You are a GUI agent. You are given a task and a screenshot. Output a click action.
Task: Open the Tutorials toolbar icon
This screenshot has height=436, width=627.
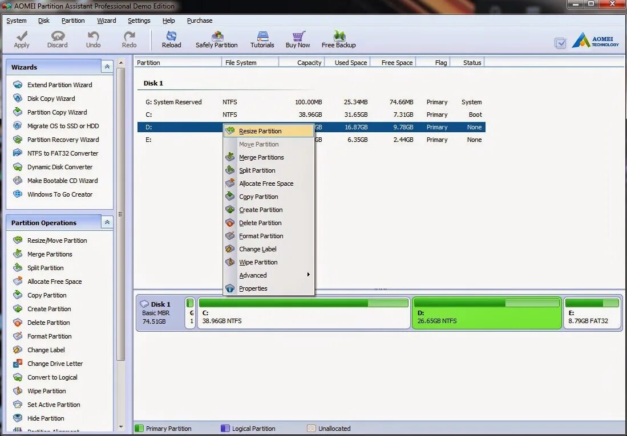262,36
